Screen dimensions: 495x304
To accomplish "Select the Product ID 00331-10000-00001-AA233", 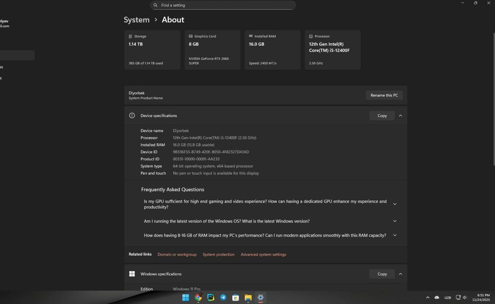I will click(196, 159).
